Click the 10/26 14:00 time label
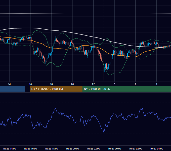 pos(9,148)
